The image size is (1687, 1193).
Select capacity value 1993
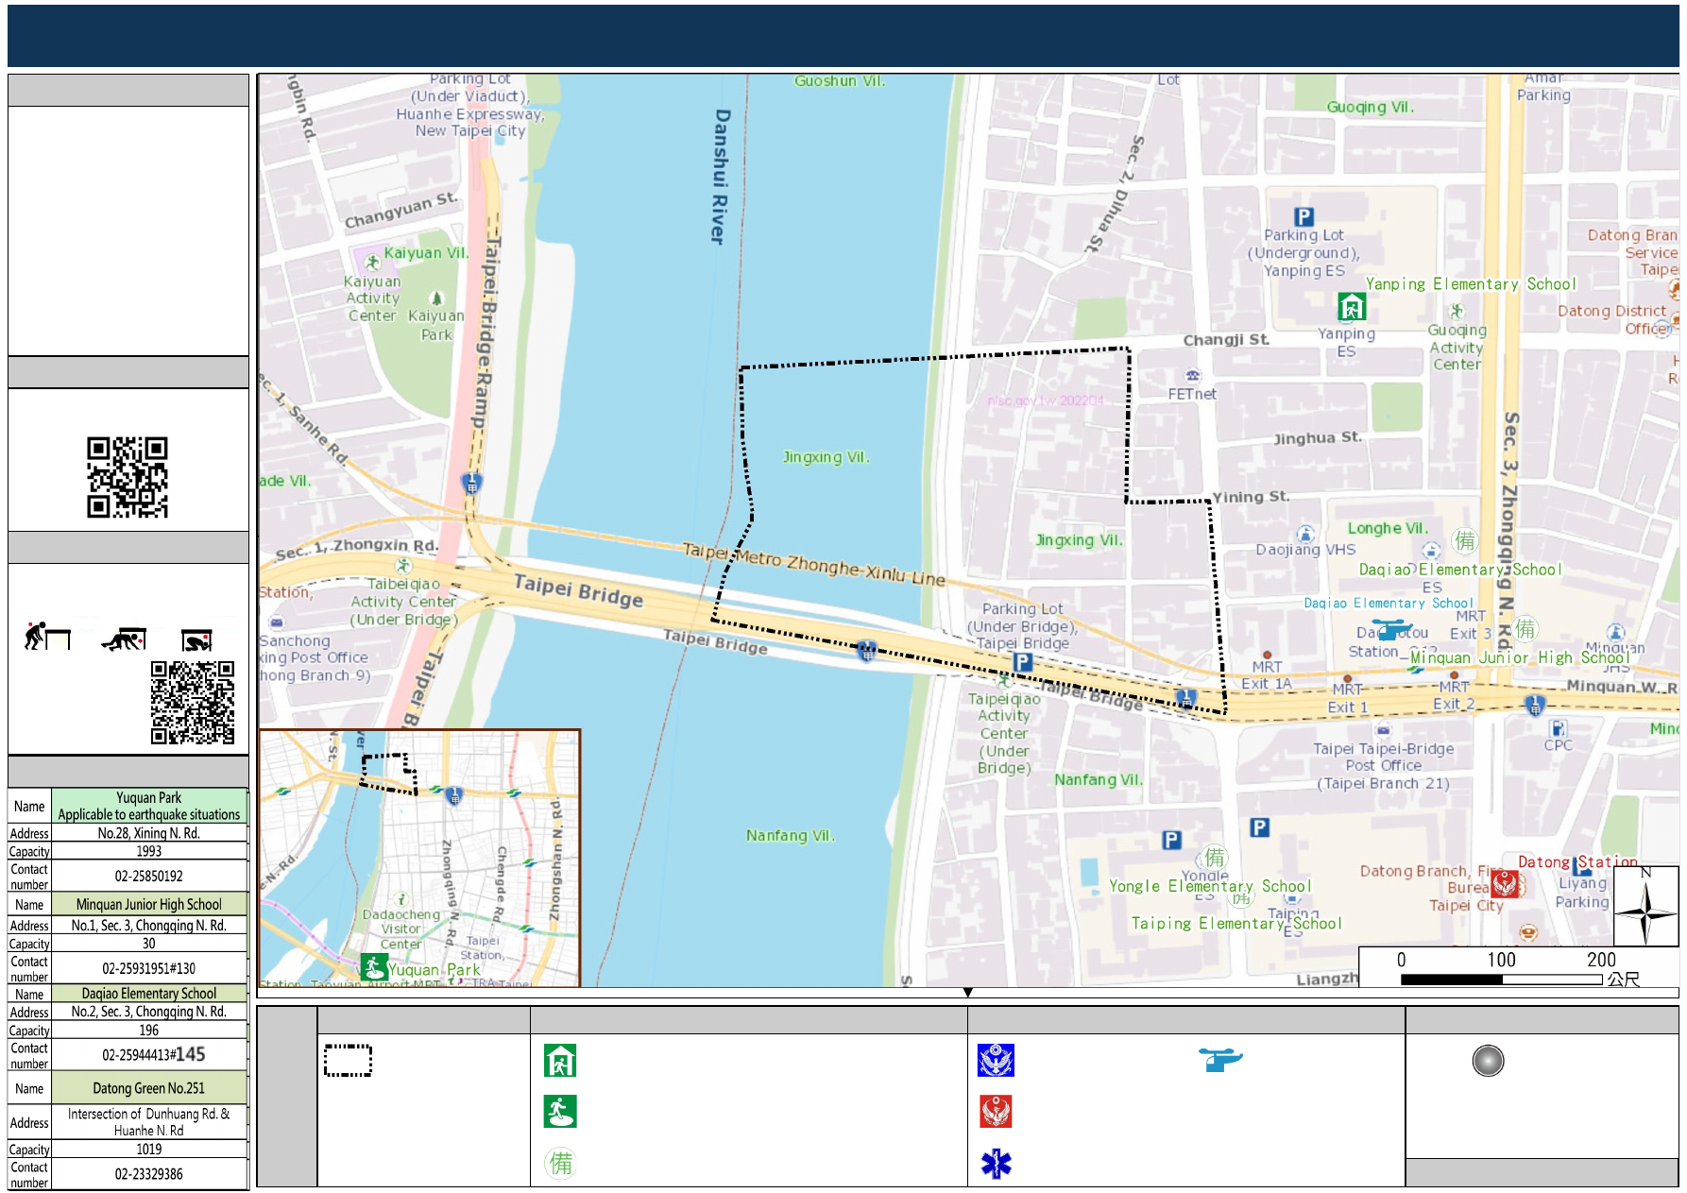[149, 851]
